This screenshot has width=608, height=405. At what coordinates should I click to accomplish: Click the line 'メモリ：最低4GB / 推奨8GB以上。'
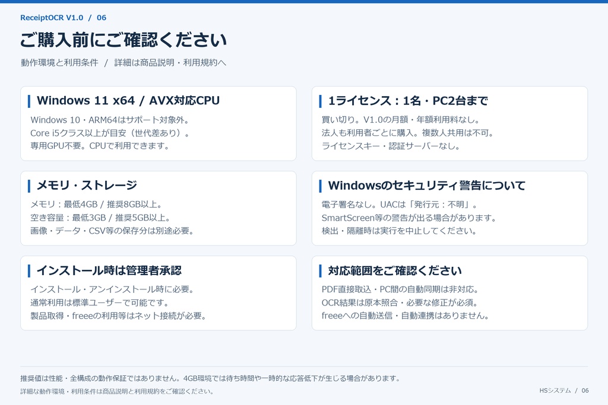97,205
